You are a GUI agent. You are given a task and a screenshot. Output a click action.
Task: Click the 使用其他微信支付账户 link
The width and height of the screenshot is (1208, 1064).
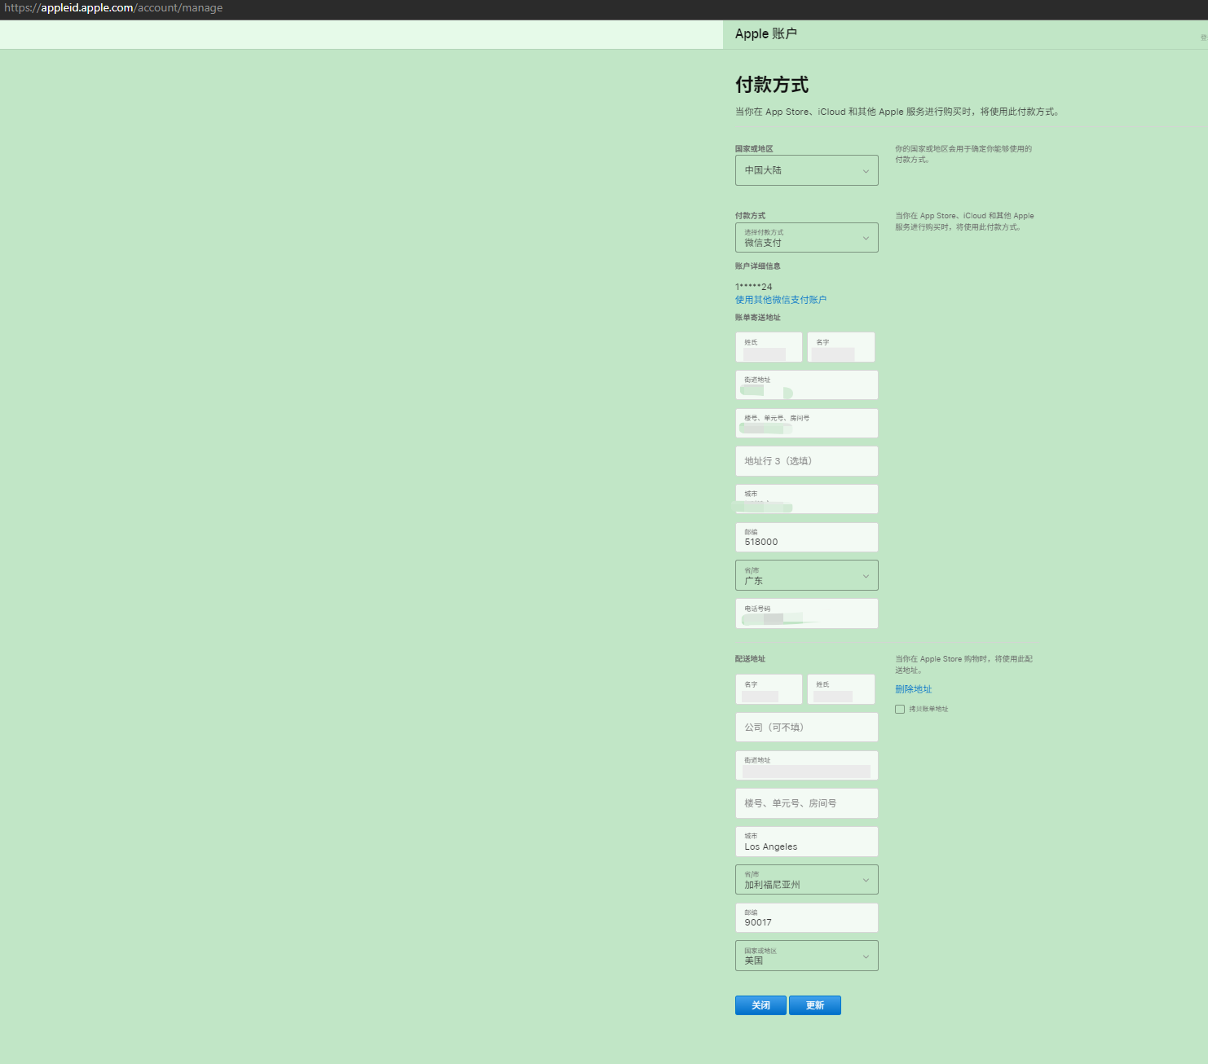(781, 300)
